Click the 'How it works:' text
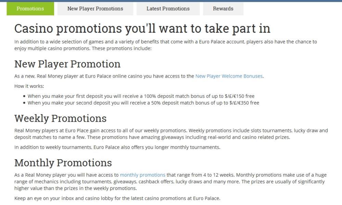This screenshot has height=205, width=342. point(29,86)
